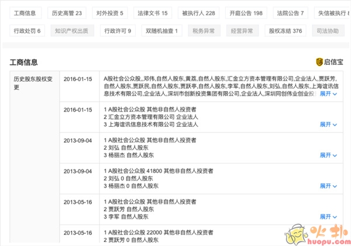Select the 对外投资 5 tab
The height and width of the screenshot is (246, 351).
(109, 12)
